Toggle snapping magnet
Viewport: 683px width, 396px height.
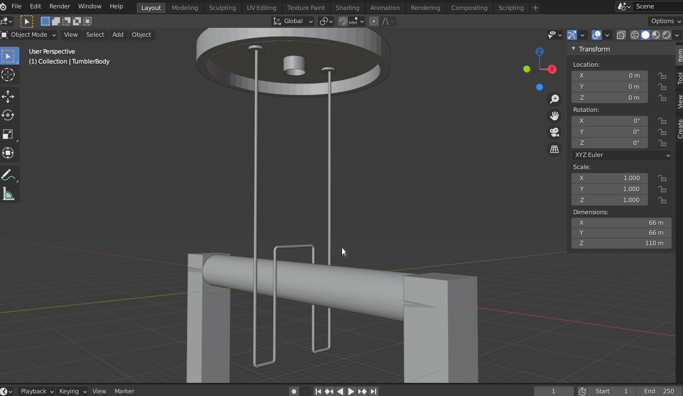(x=343, y=22)
